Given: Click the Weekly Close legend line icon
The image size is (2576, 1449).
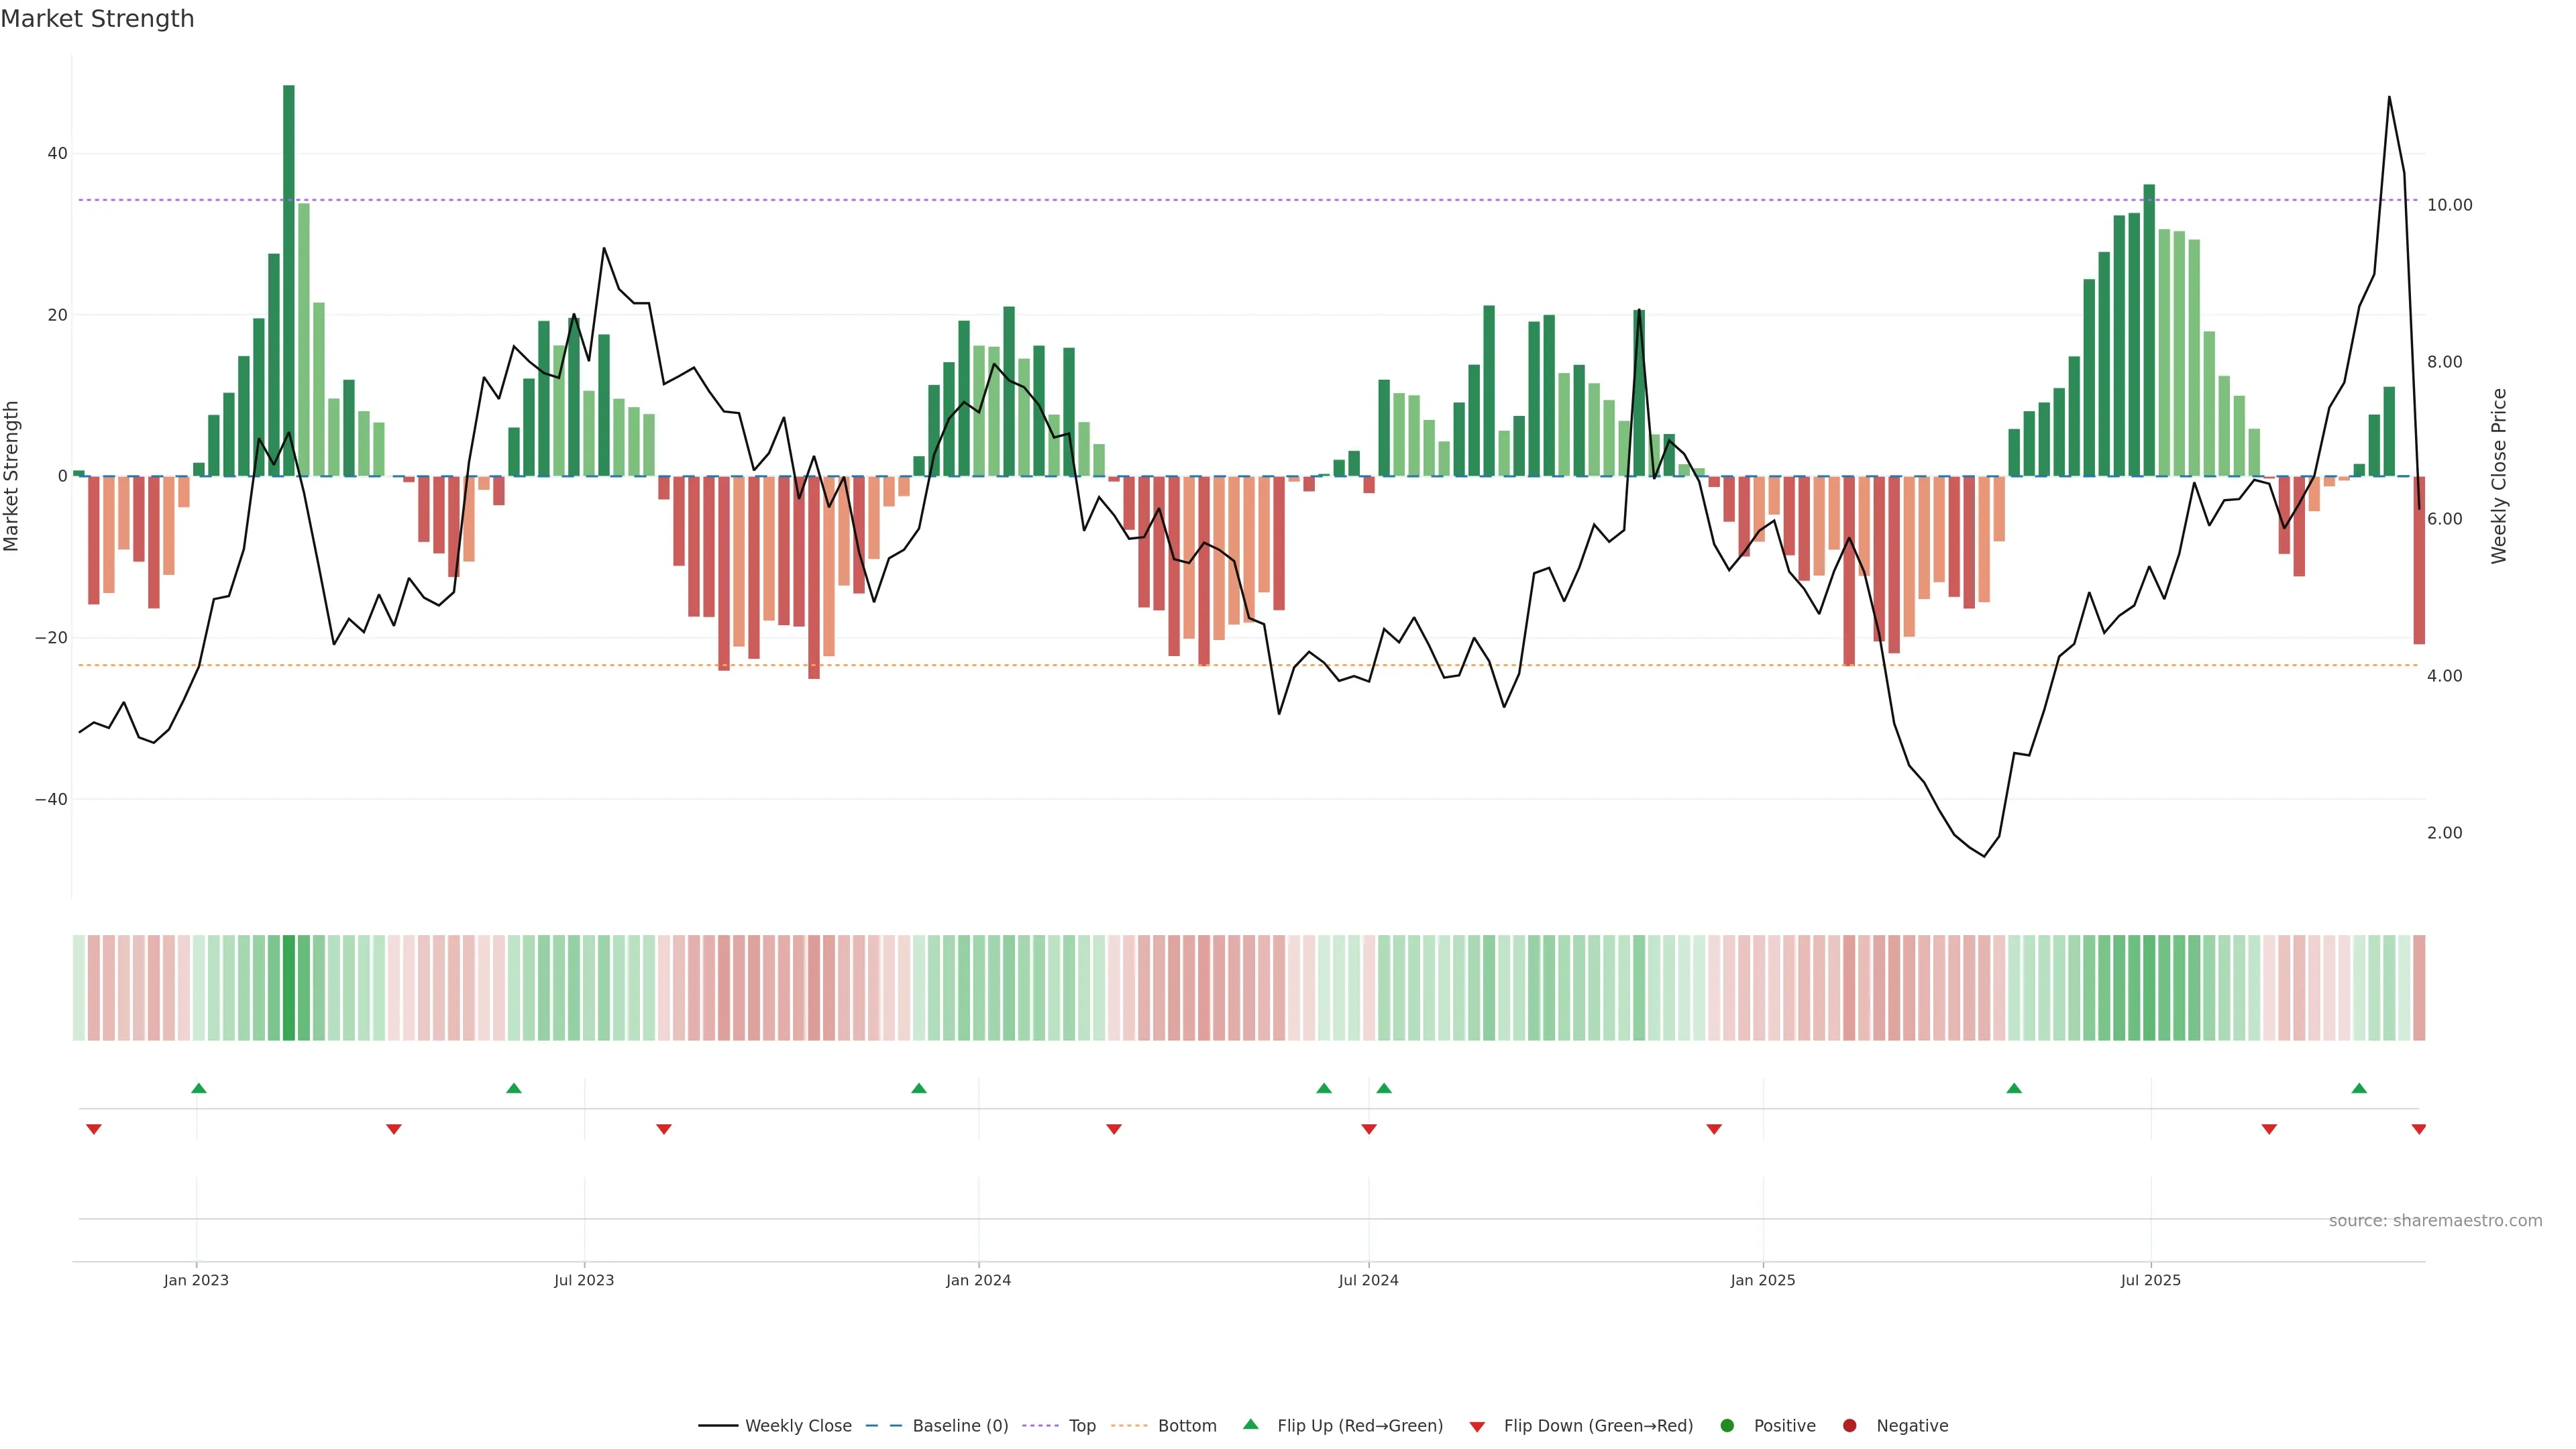Looking at the screenshot, I should click(718, 1425).
